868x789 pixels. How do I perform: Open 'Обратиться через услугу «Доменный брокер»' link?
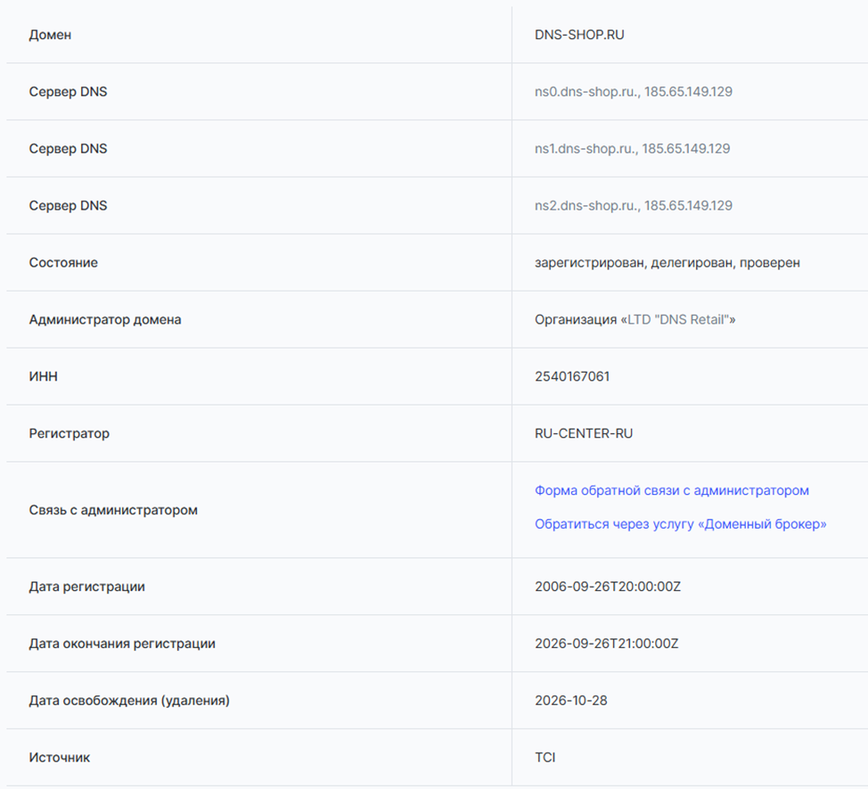click(680, 524)
